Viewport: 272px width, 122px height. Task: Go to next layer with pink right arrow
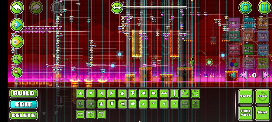tap(266, 75)
